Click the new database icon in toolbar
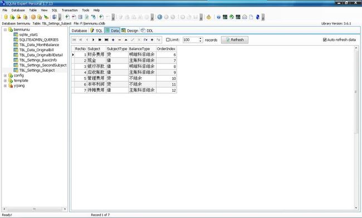The height and width of the screenshot is (218, 362). tap(6, 17)
